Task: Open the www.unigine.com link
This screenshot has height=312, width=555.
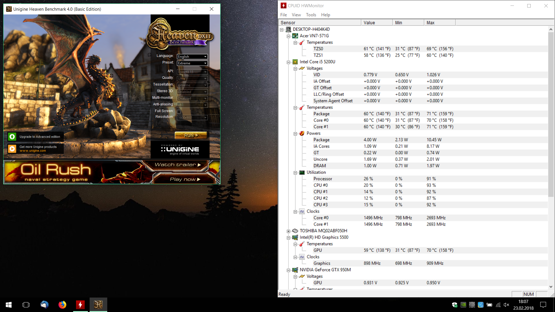Action: coord(33,151)
